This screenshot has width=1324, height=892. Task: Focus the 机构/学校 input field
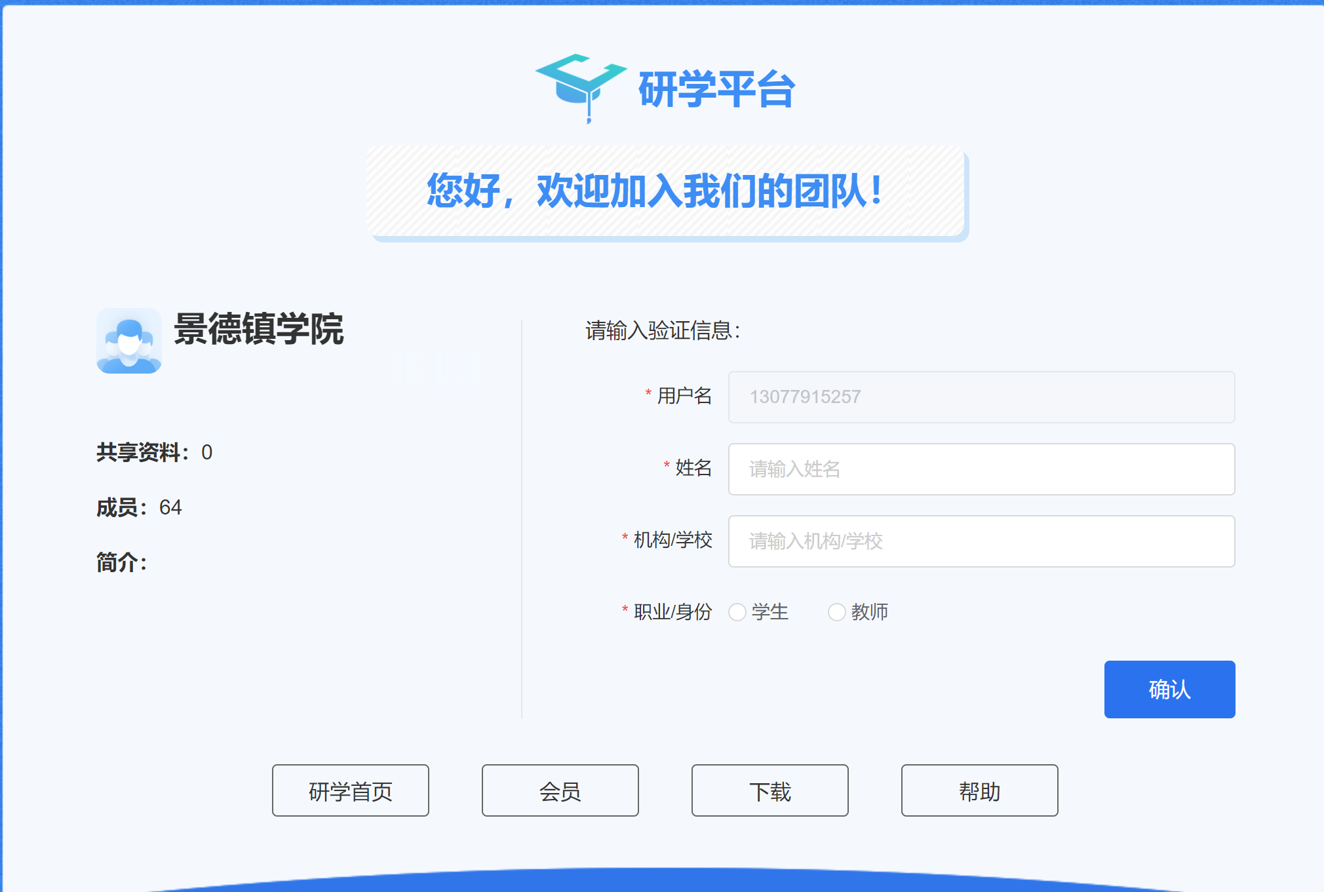click(981, 541)
